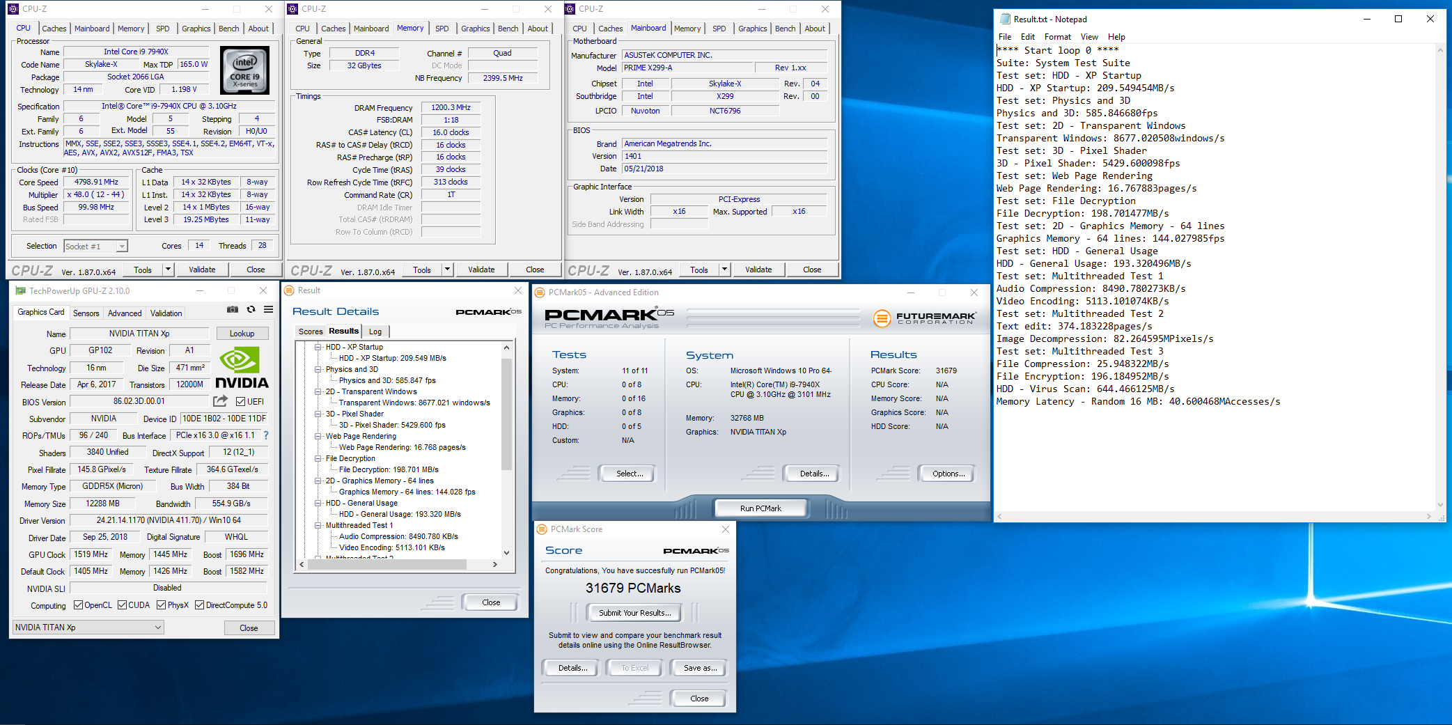The width and height of the screenshot is (1452, 725).
Task: Click the 'Intel Core i9 7940X' name value
Action: point(136,52)
